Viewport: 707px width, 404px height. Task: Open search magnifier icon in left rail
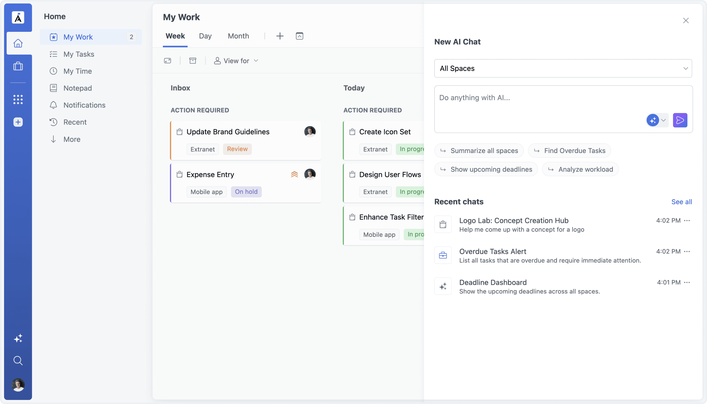[x=18, y=360]
